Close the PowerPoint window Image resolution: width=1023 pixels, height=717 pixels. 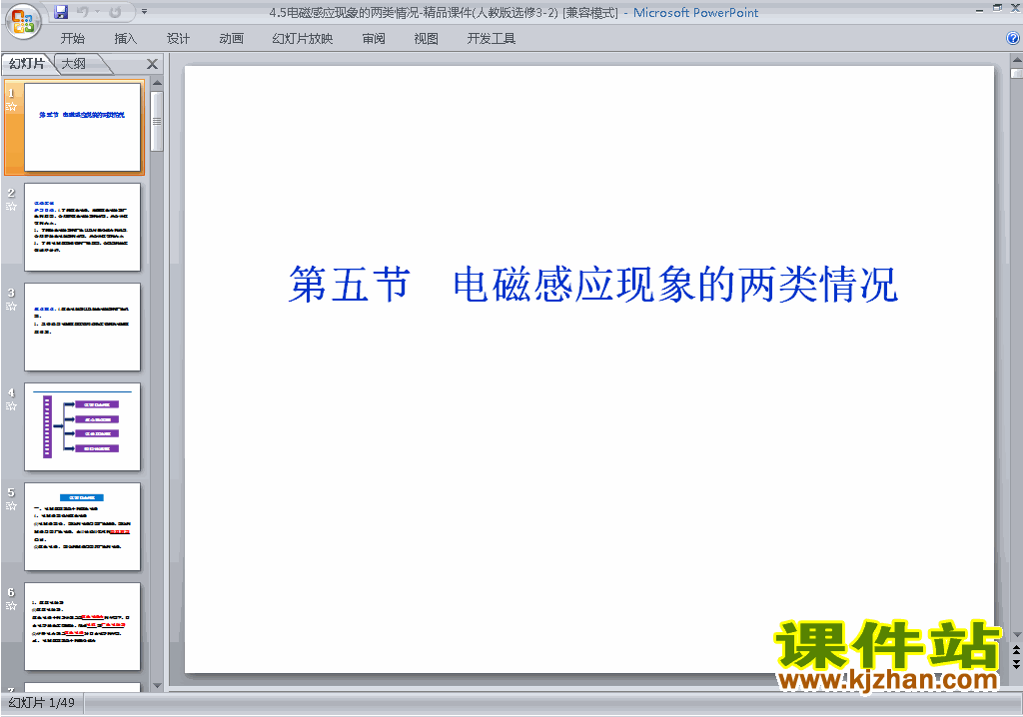pos(1015,8)
